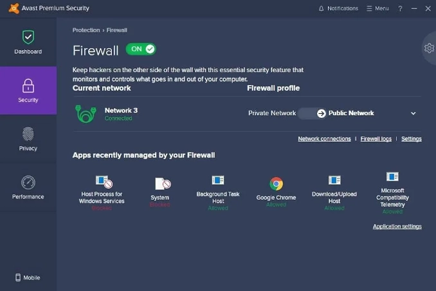Open the Application settings link
The height and width of the screenshot is (291, 436).
(397, 227)
